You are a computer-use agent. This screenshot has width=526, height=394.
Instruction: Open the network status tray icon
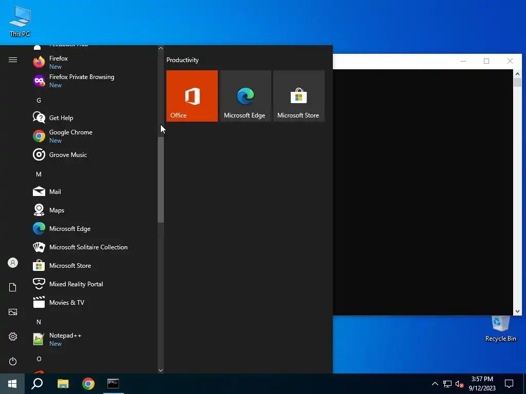(x=447, y=384)
